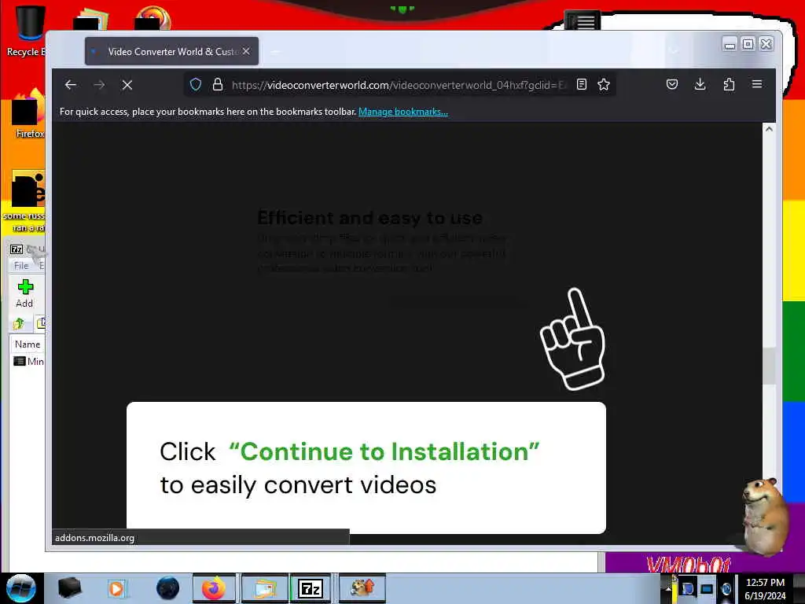This screenshot has height=604, width=805.
Task: Open the Pocket save icon
Action: pyautogui.click(x=672, y=84)
